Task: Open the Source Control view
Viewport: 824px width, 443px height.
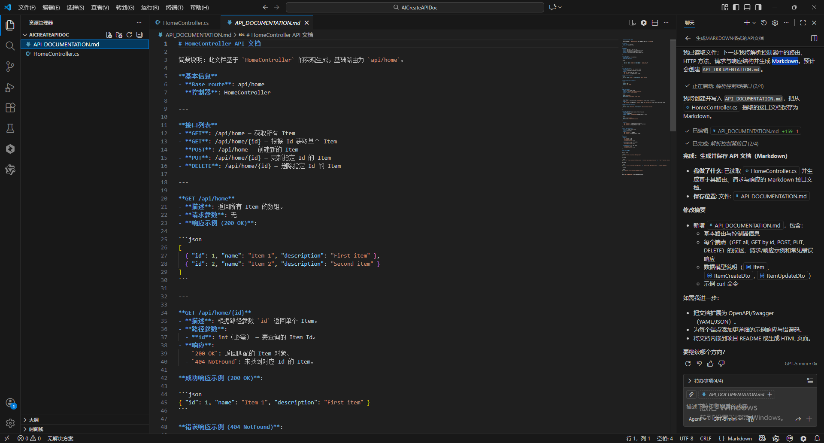Action: click(x=10, y=67)
